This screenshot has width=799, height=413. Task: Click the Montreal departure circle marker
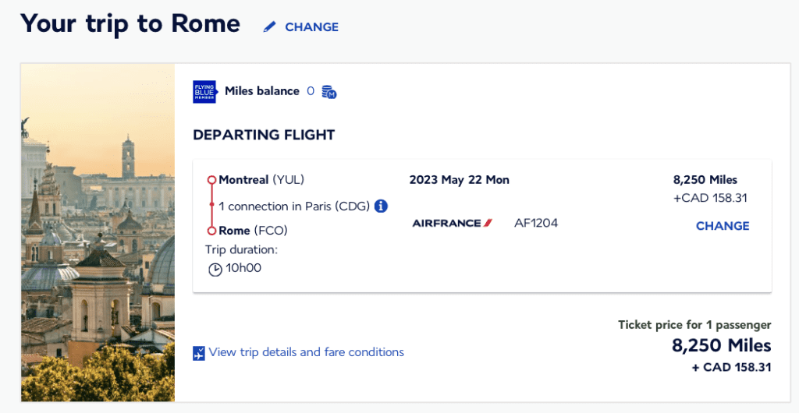coord(211,180)
